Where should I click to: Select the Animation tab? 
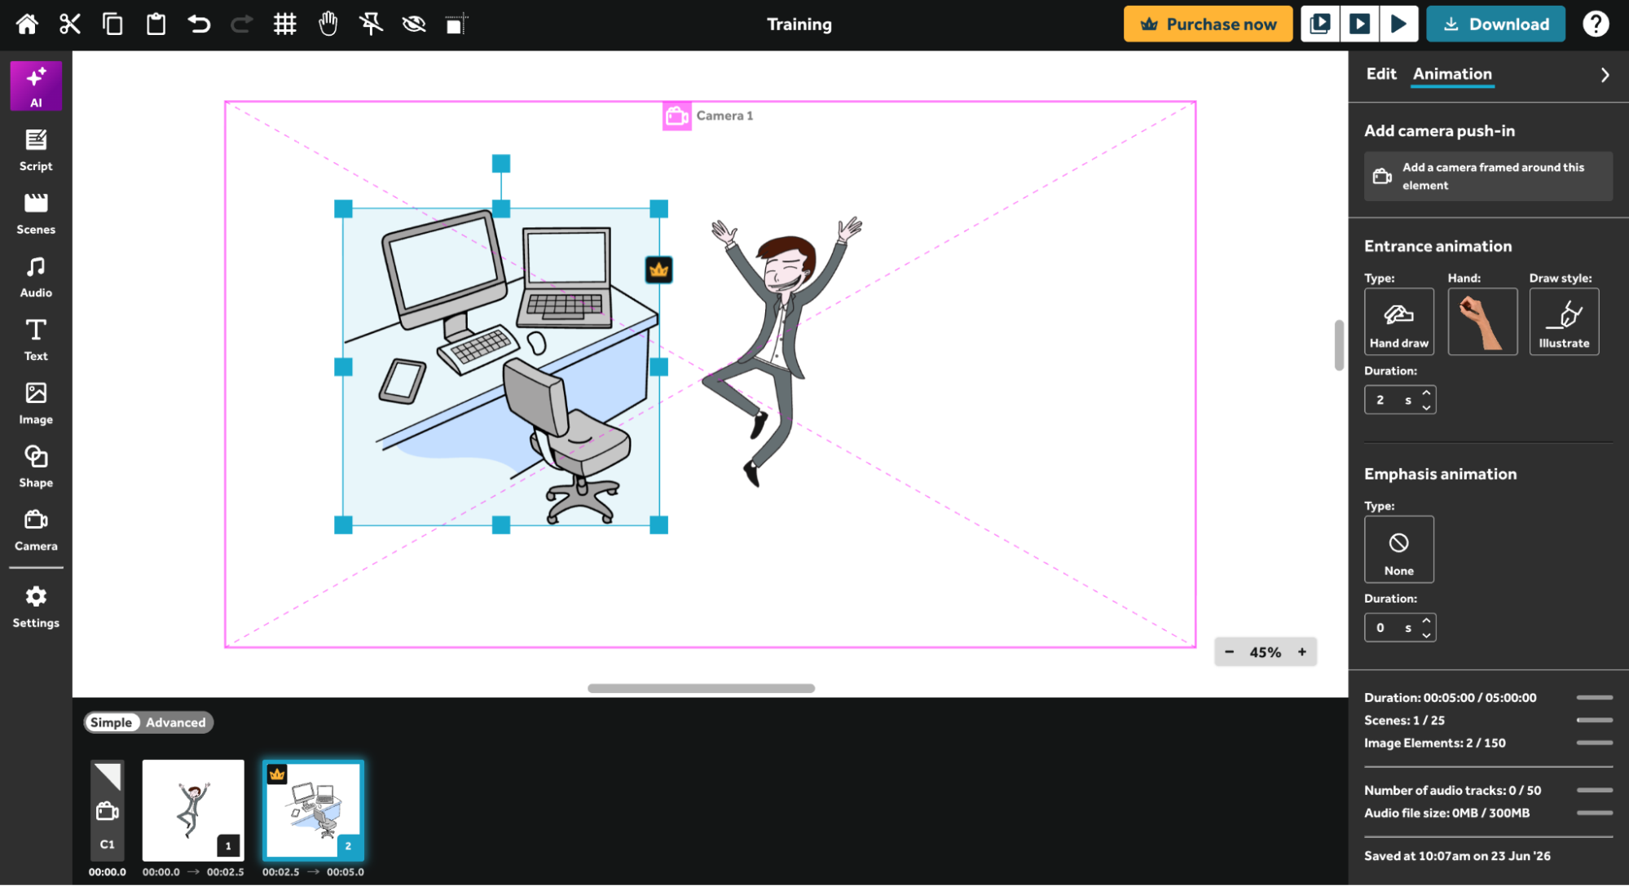[1452, 74]
